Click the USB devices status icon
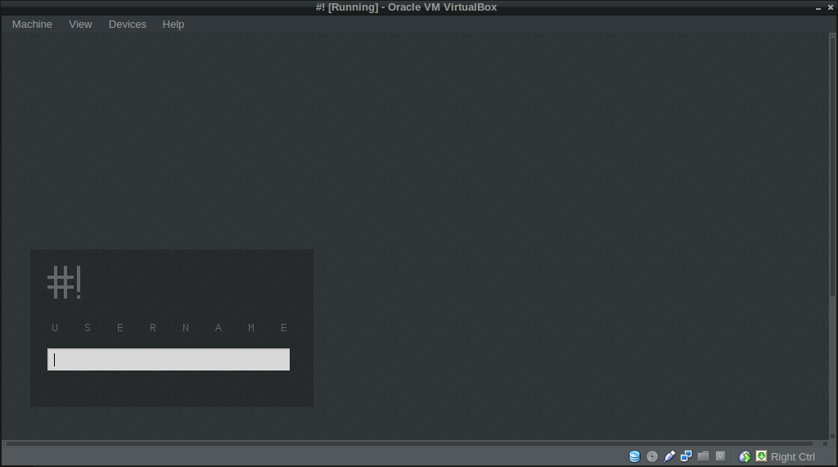 (x=669, y=456)
